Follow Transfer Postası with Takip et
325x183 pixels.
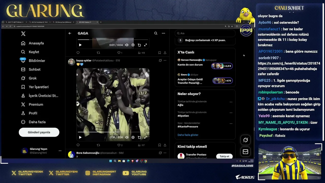click(224, 156)
